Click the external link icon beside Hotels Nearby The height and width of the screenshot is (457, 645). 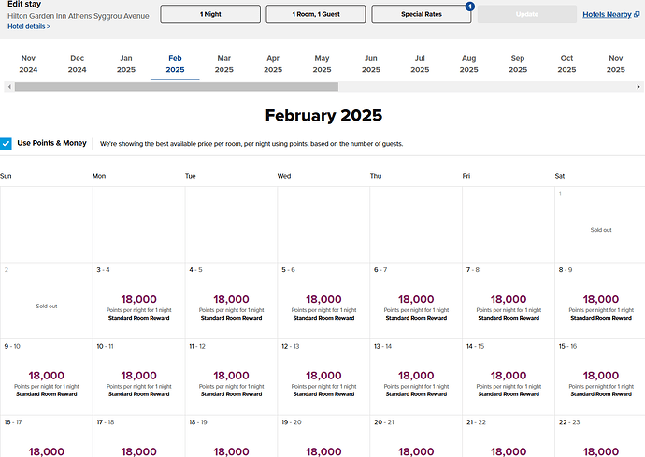[637, 15]
